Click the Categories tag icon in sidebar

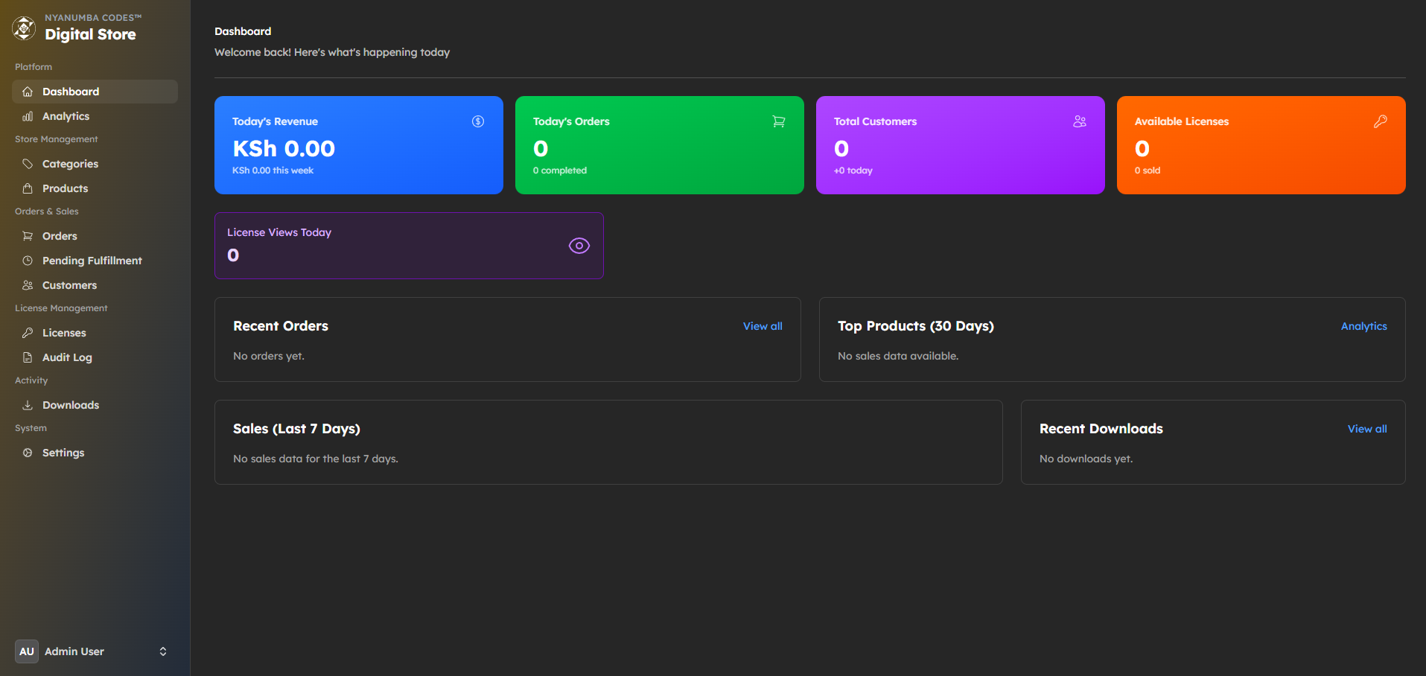[28, 164]
